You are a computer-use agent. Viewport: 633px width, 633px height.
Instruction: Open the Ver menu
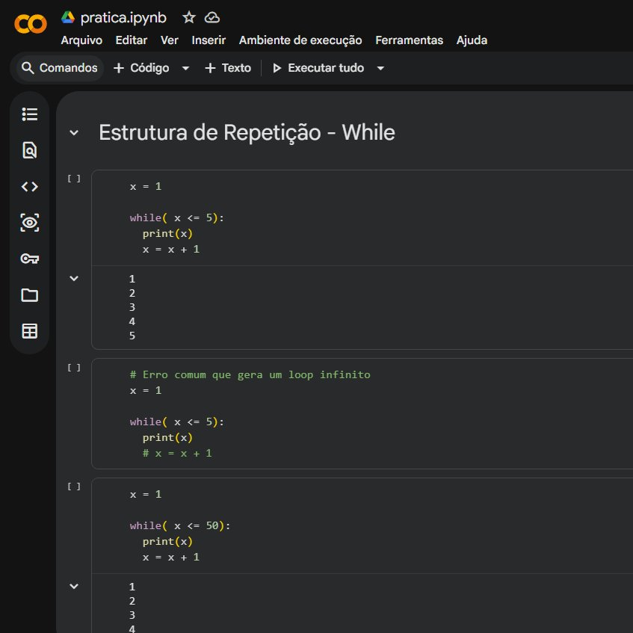169,40
